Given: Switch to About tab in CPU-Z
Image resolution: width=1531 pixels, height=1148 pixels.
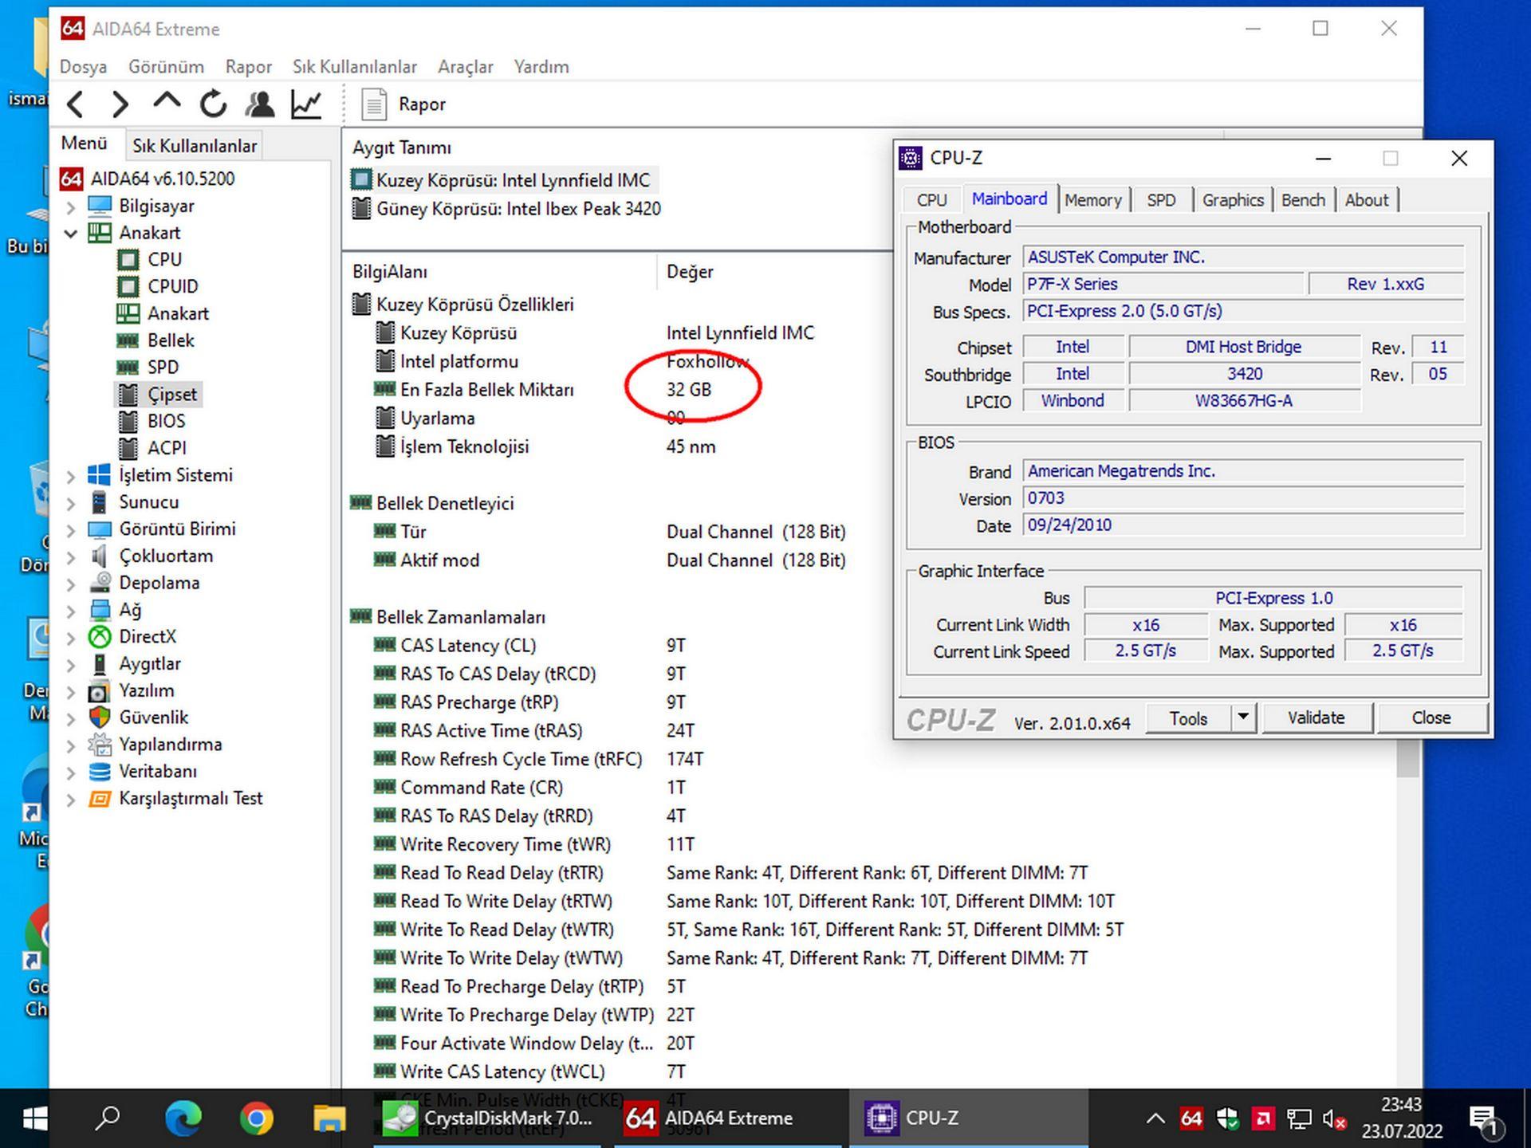Looking at the screenshot, I should click(1366, 200).
